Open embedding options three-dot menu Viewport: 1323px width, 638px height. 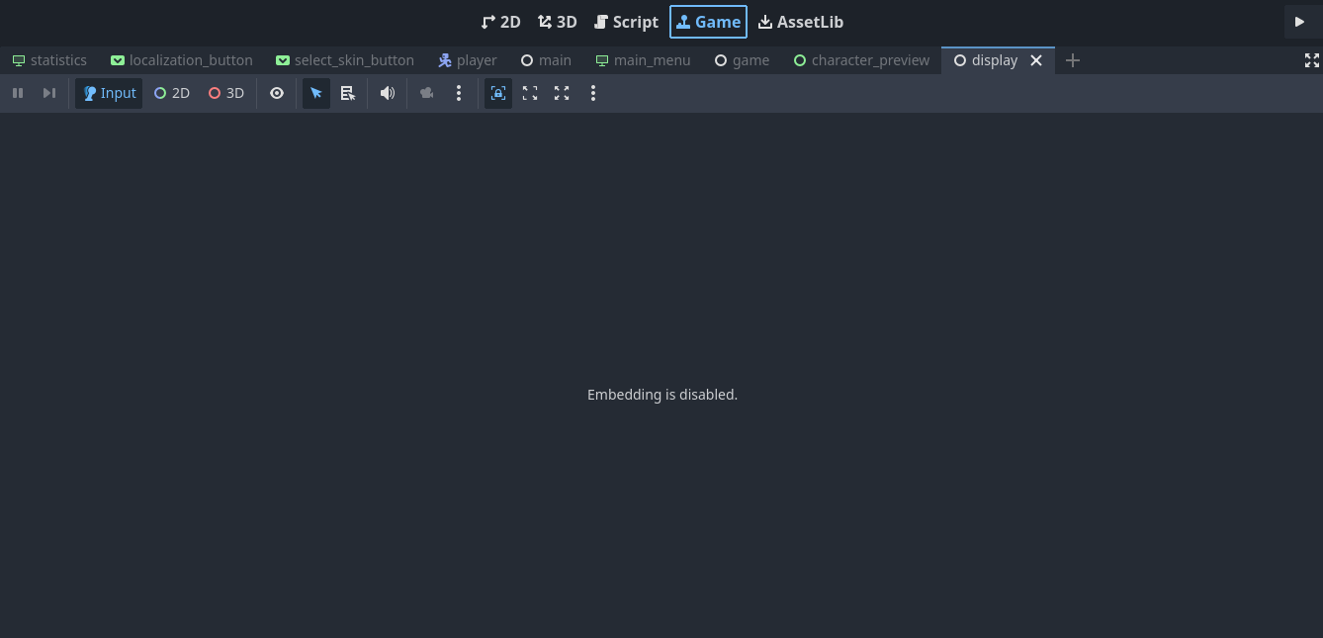(593, 93)
